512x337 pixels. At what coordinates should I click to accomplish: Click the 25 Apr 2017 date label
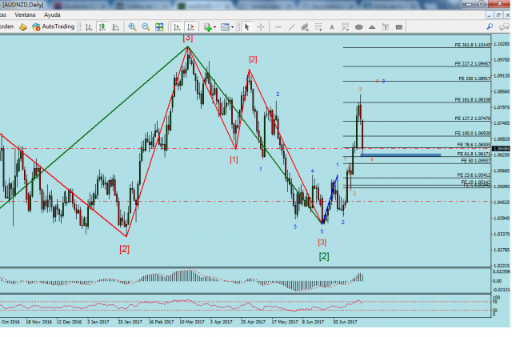(253, 322)
